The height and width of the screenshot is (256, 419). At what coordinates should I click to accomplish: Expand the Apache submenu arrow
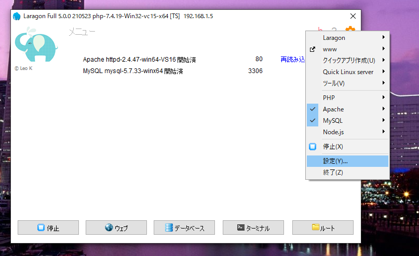[x=384, y=109]
